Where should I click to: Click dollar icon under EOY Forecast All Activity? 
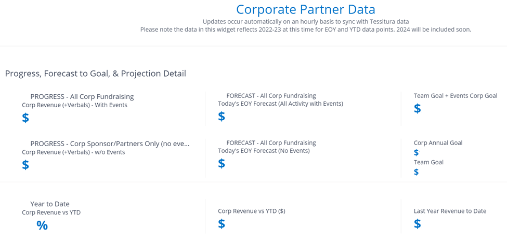(222, 117)
